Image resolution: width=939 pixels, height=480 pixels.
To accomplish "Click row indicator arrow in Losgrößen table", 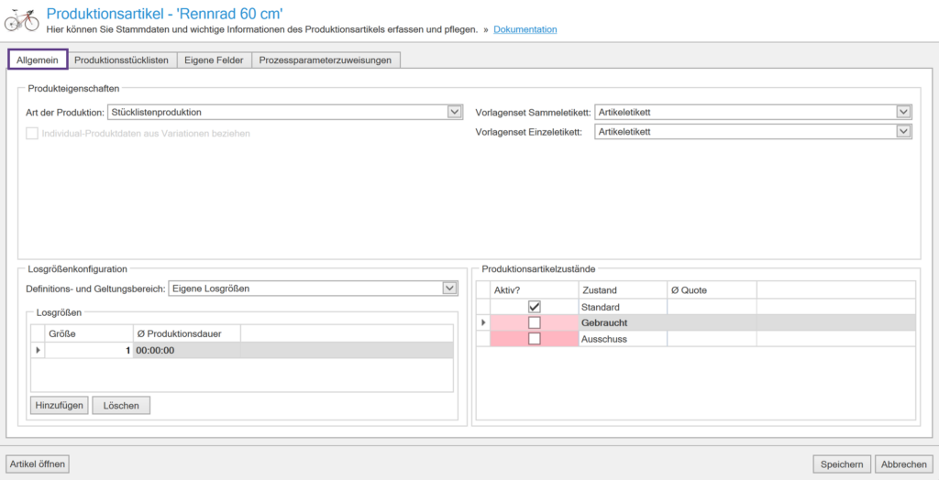I will (38, 350).
